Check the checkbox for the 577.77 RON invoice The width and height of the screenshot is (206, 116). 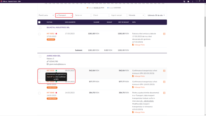pos(39,82)
